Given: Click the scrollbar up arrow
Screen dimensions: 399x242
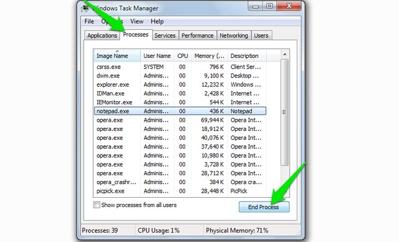Looking at the screenshot, I should 285,54.
